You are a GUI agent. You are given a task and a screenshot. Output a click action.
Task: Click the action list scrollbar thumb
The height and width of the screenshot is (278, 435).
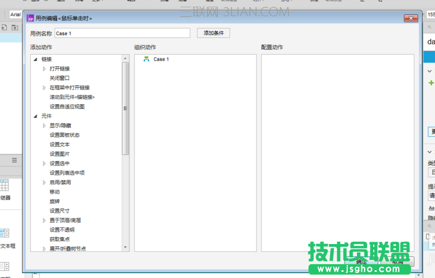click(125, 109)
